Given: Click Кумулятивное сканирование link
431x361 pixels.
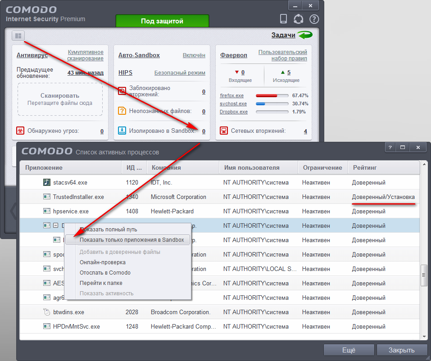Looking at the screenshot, I should click(86, 55).
